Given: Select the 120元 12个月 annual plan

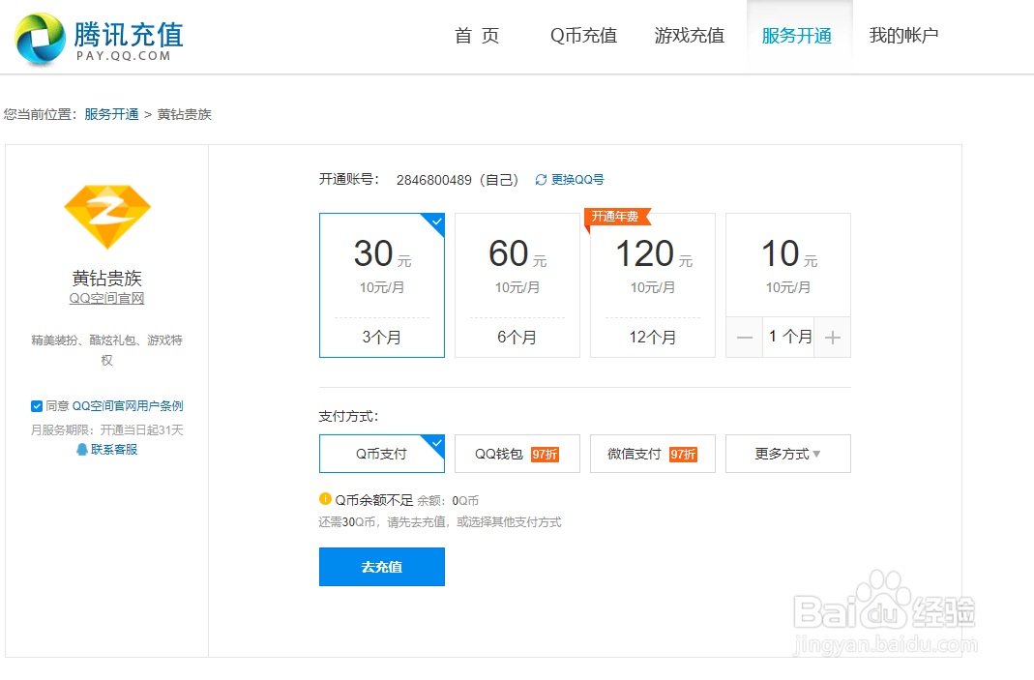Looking at the screenshot, I should pyautogui.click(x=653, y=285).
